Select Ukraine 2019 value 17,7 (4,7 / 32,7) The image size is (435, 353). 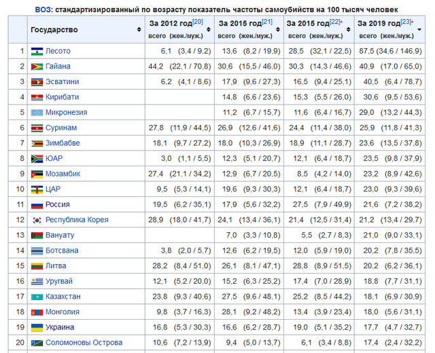pyautogui.click(x=393, y=327)
